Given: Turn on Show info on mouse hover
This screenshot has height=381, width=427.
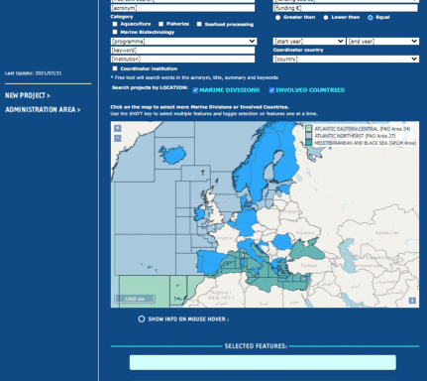Looking at the screenshot, I should [142, 318].
